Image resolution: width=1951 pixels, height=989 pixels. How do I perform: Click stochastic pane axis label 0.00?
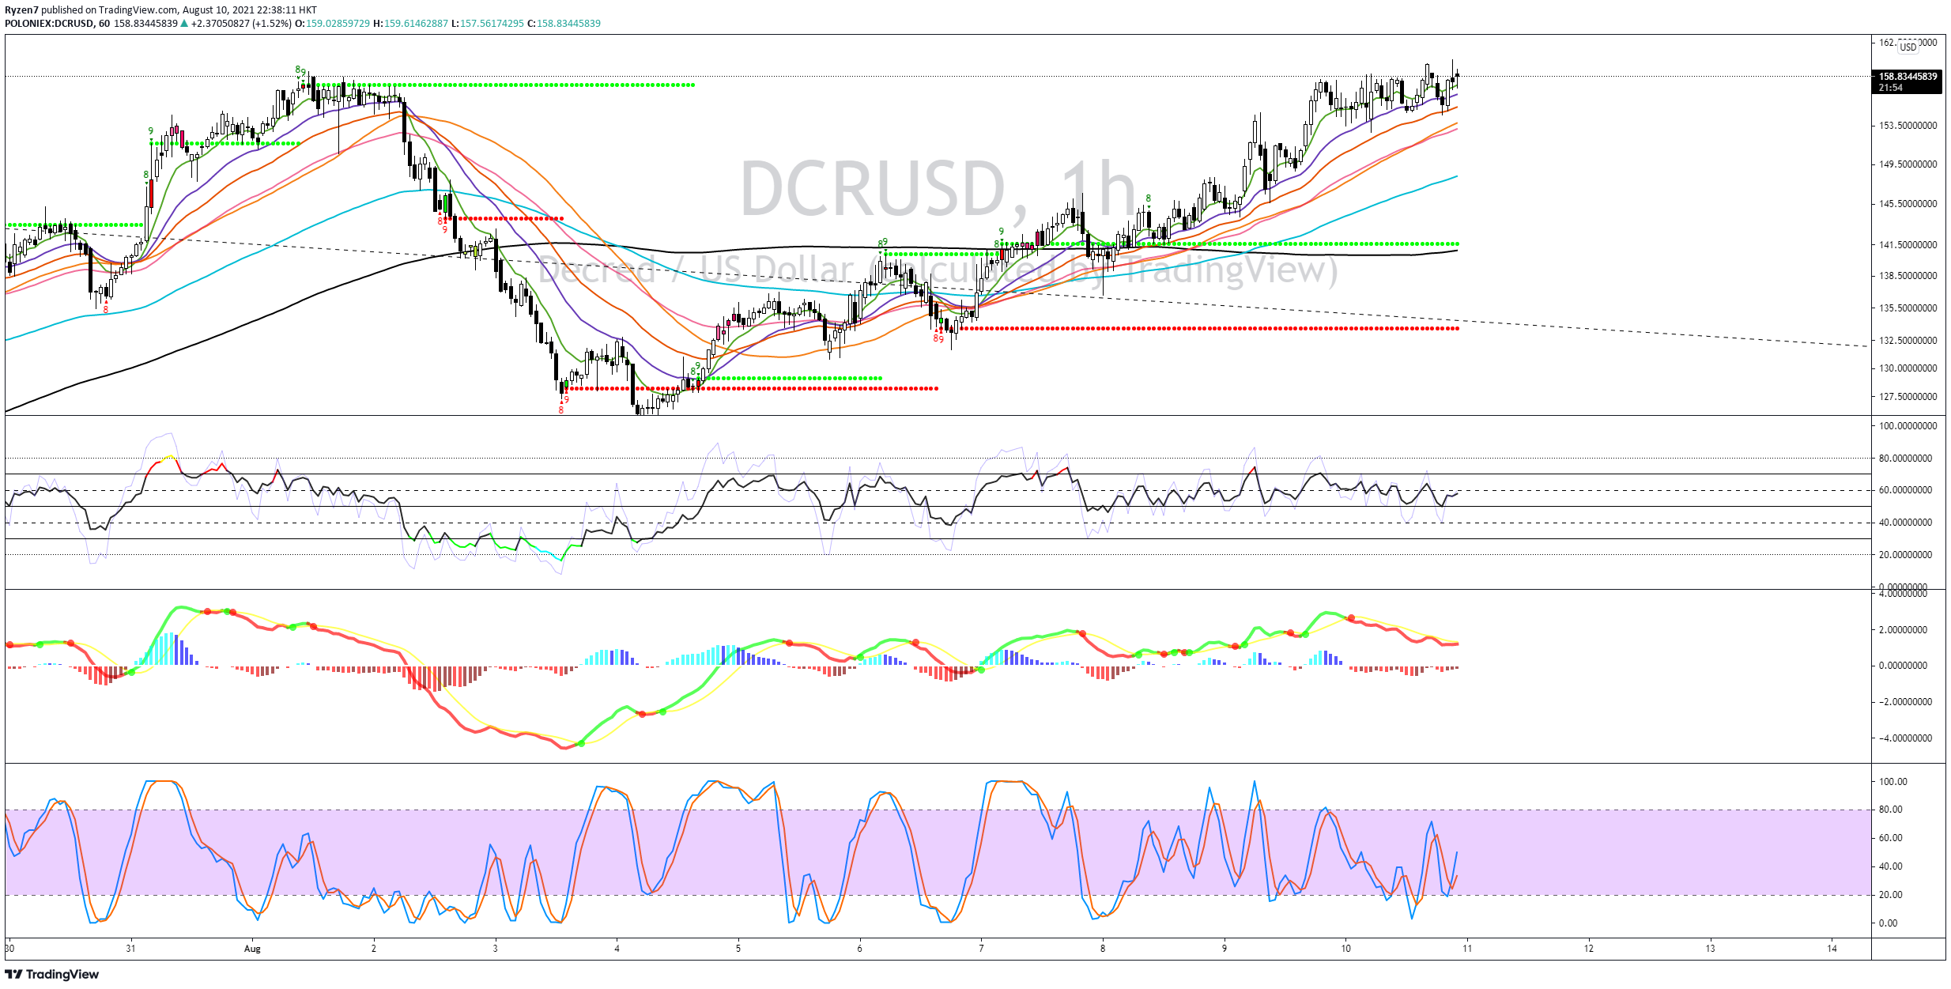(x=1888, y=923)
